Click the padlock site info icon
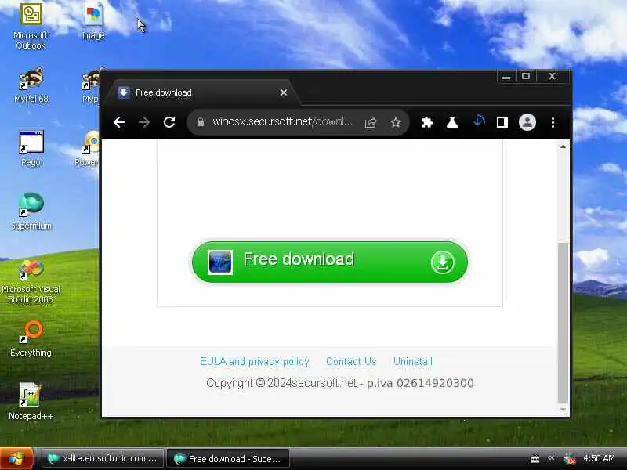 tap(201, 122)
